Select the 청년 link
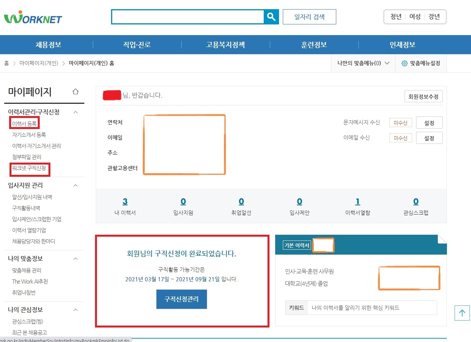 point(396,17)
